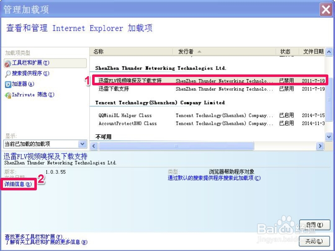
Task: Click date 2014-11-3 of AccountProtectBHO Class
Action: [313, 123]
